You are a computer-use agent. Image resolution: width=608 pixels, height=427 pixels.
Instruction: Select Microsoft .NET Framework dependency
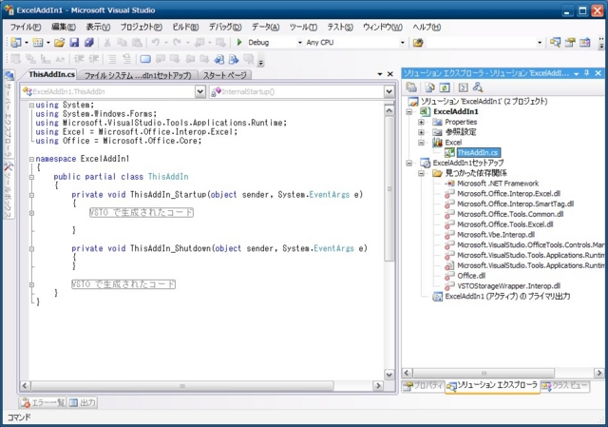(498, 184)
